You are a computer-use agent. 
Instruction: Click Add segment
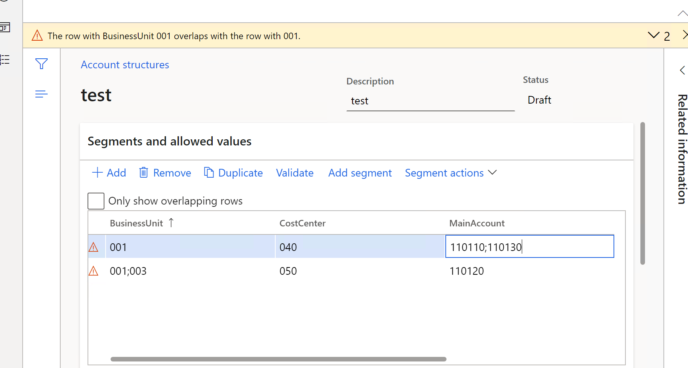[x=360, y=173]
